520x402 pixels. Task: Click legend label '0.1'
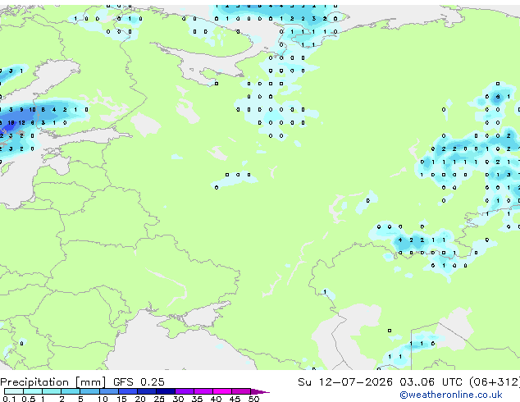tap(9, 399)
